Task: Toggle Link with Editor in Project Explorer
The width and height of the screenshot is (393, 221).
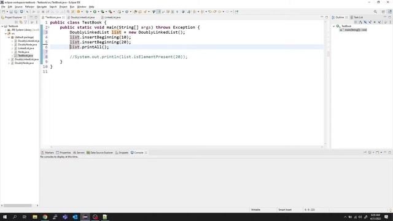Action: tap(21, 22)
